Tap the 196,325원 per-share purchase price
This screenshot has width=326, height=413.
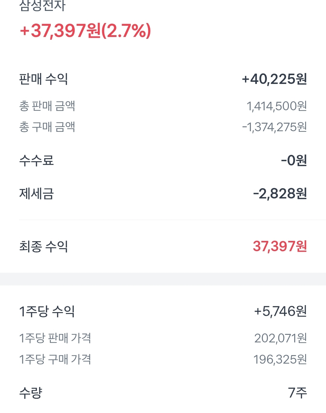coord(280,359)
